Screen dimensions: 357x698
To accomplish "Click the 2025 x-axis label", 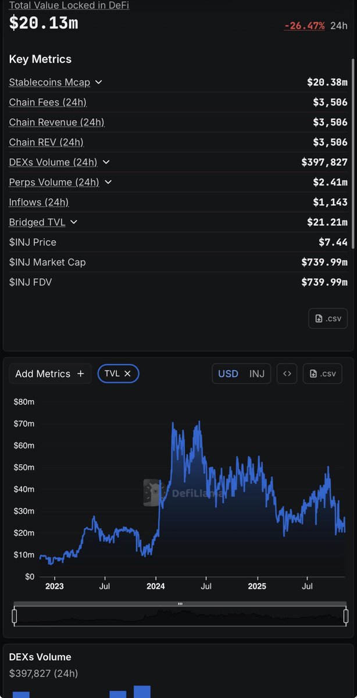I will (256, 586).
